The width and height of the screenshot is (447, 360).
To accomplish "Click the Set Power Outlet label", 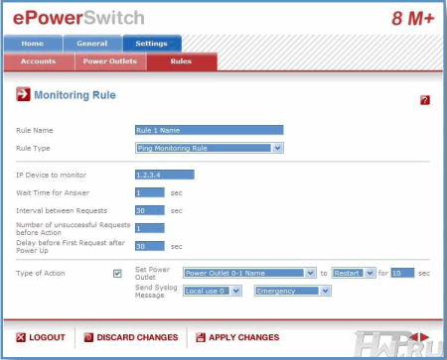I will (x=152, y=274).
